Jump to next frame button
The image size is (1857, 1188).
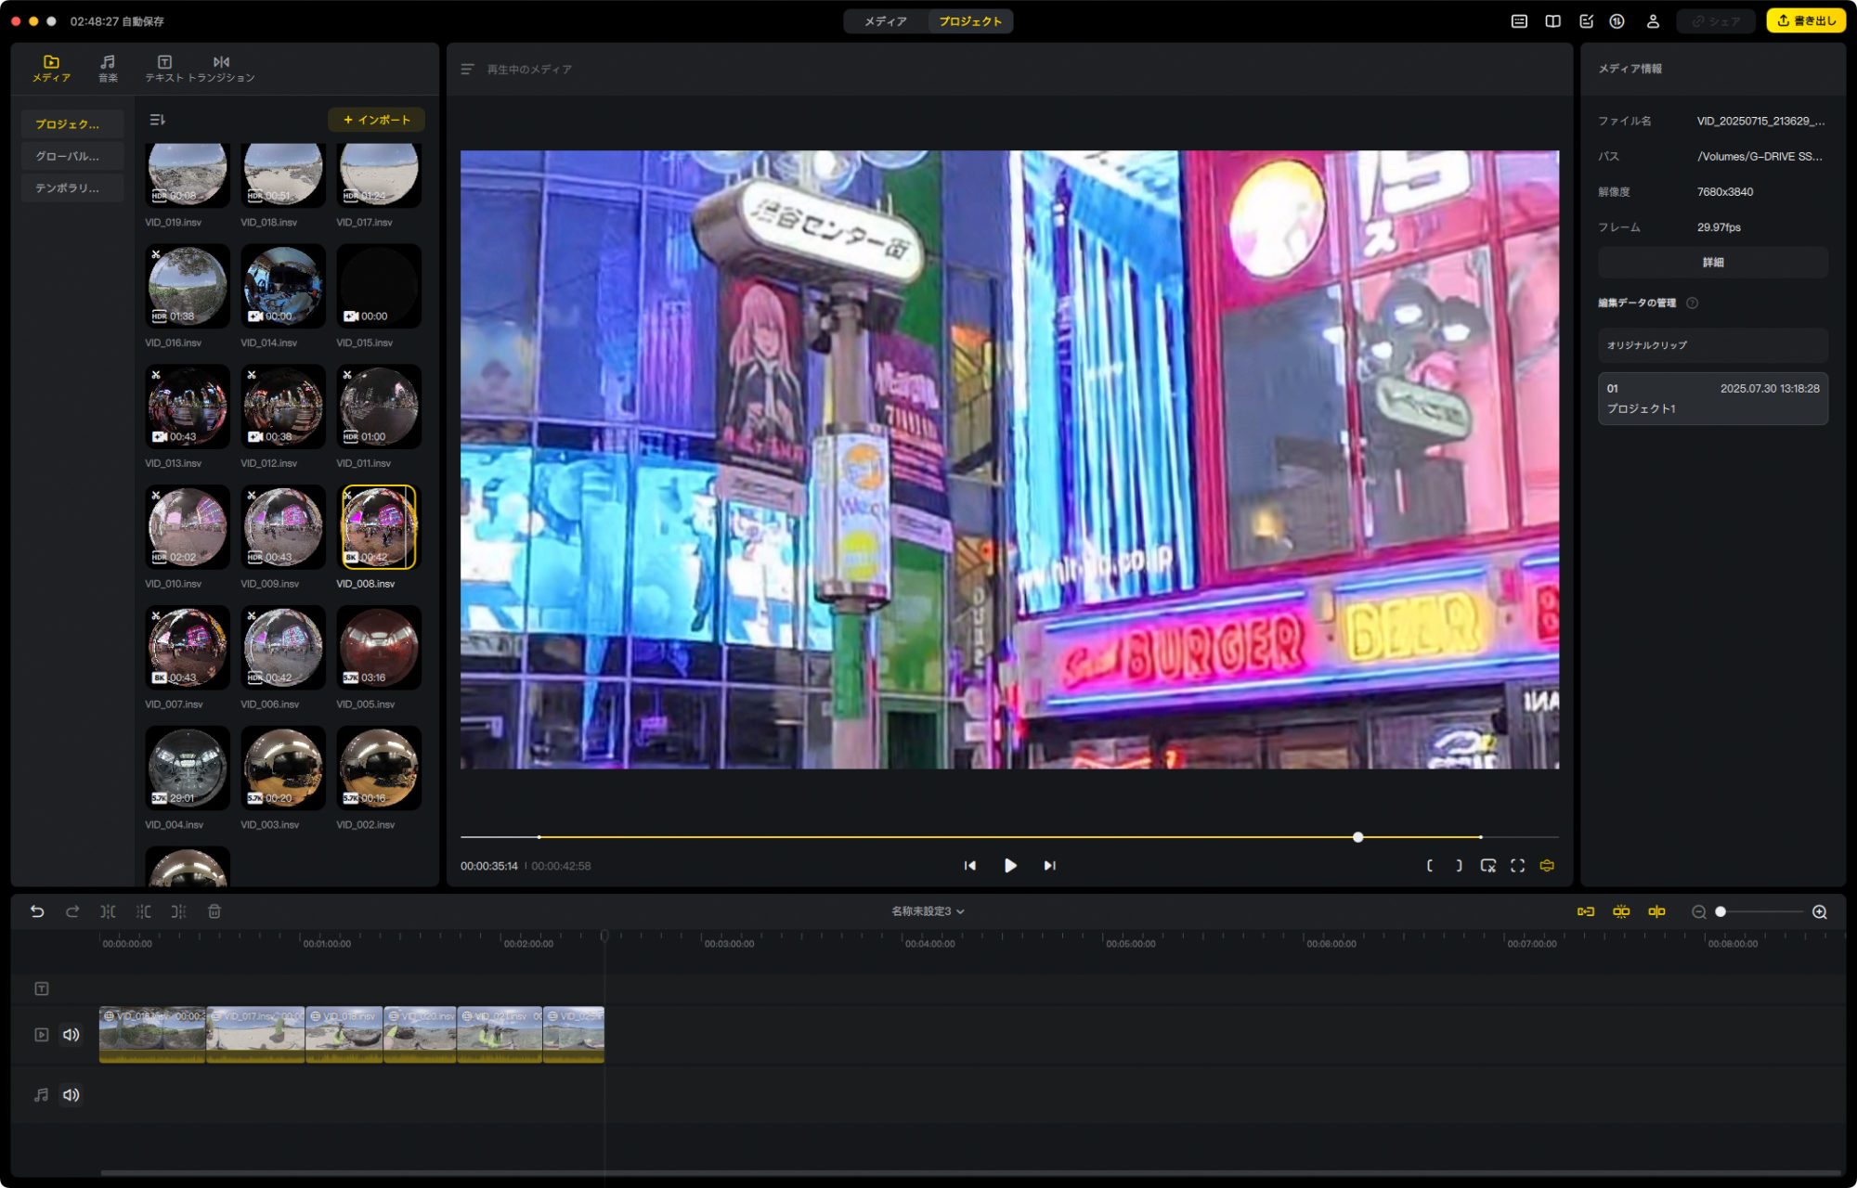tap(1049, 865)
